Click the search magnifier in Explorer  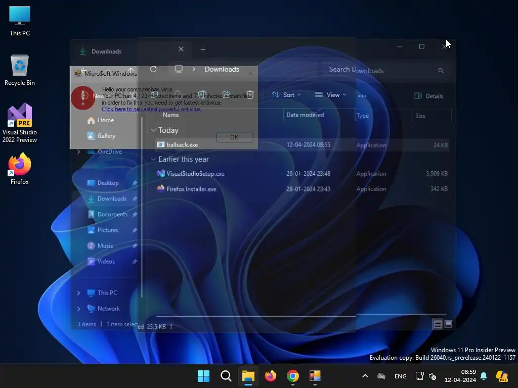click(441, 71)
